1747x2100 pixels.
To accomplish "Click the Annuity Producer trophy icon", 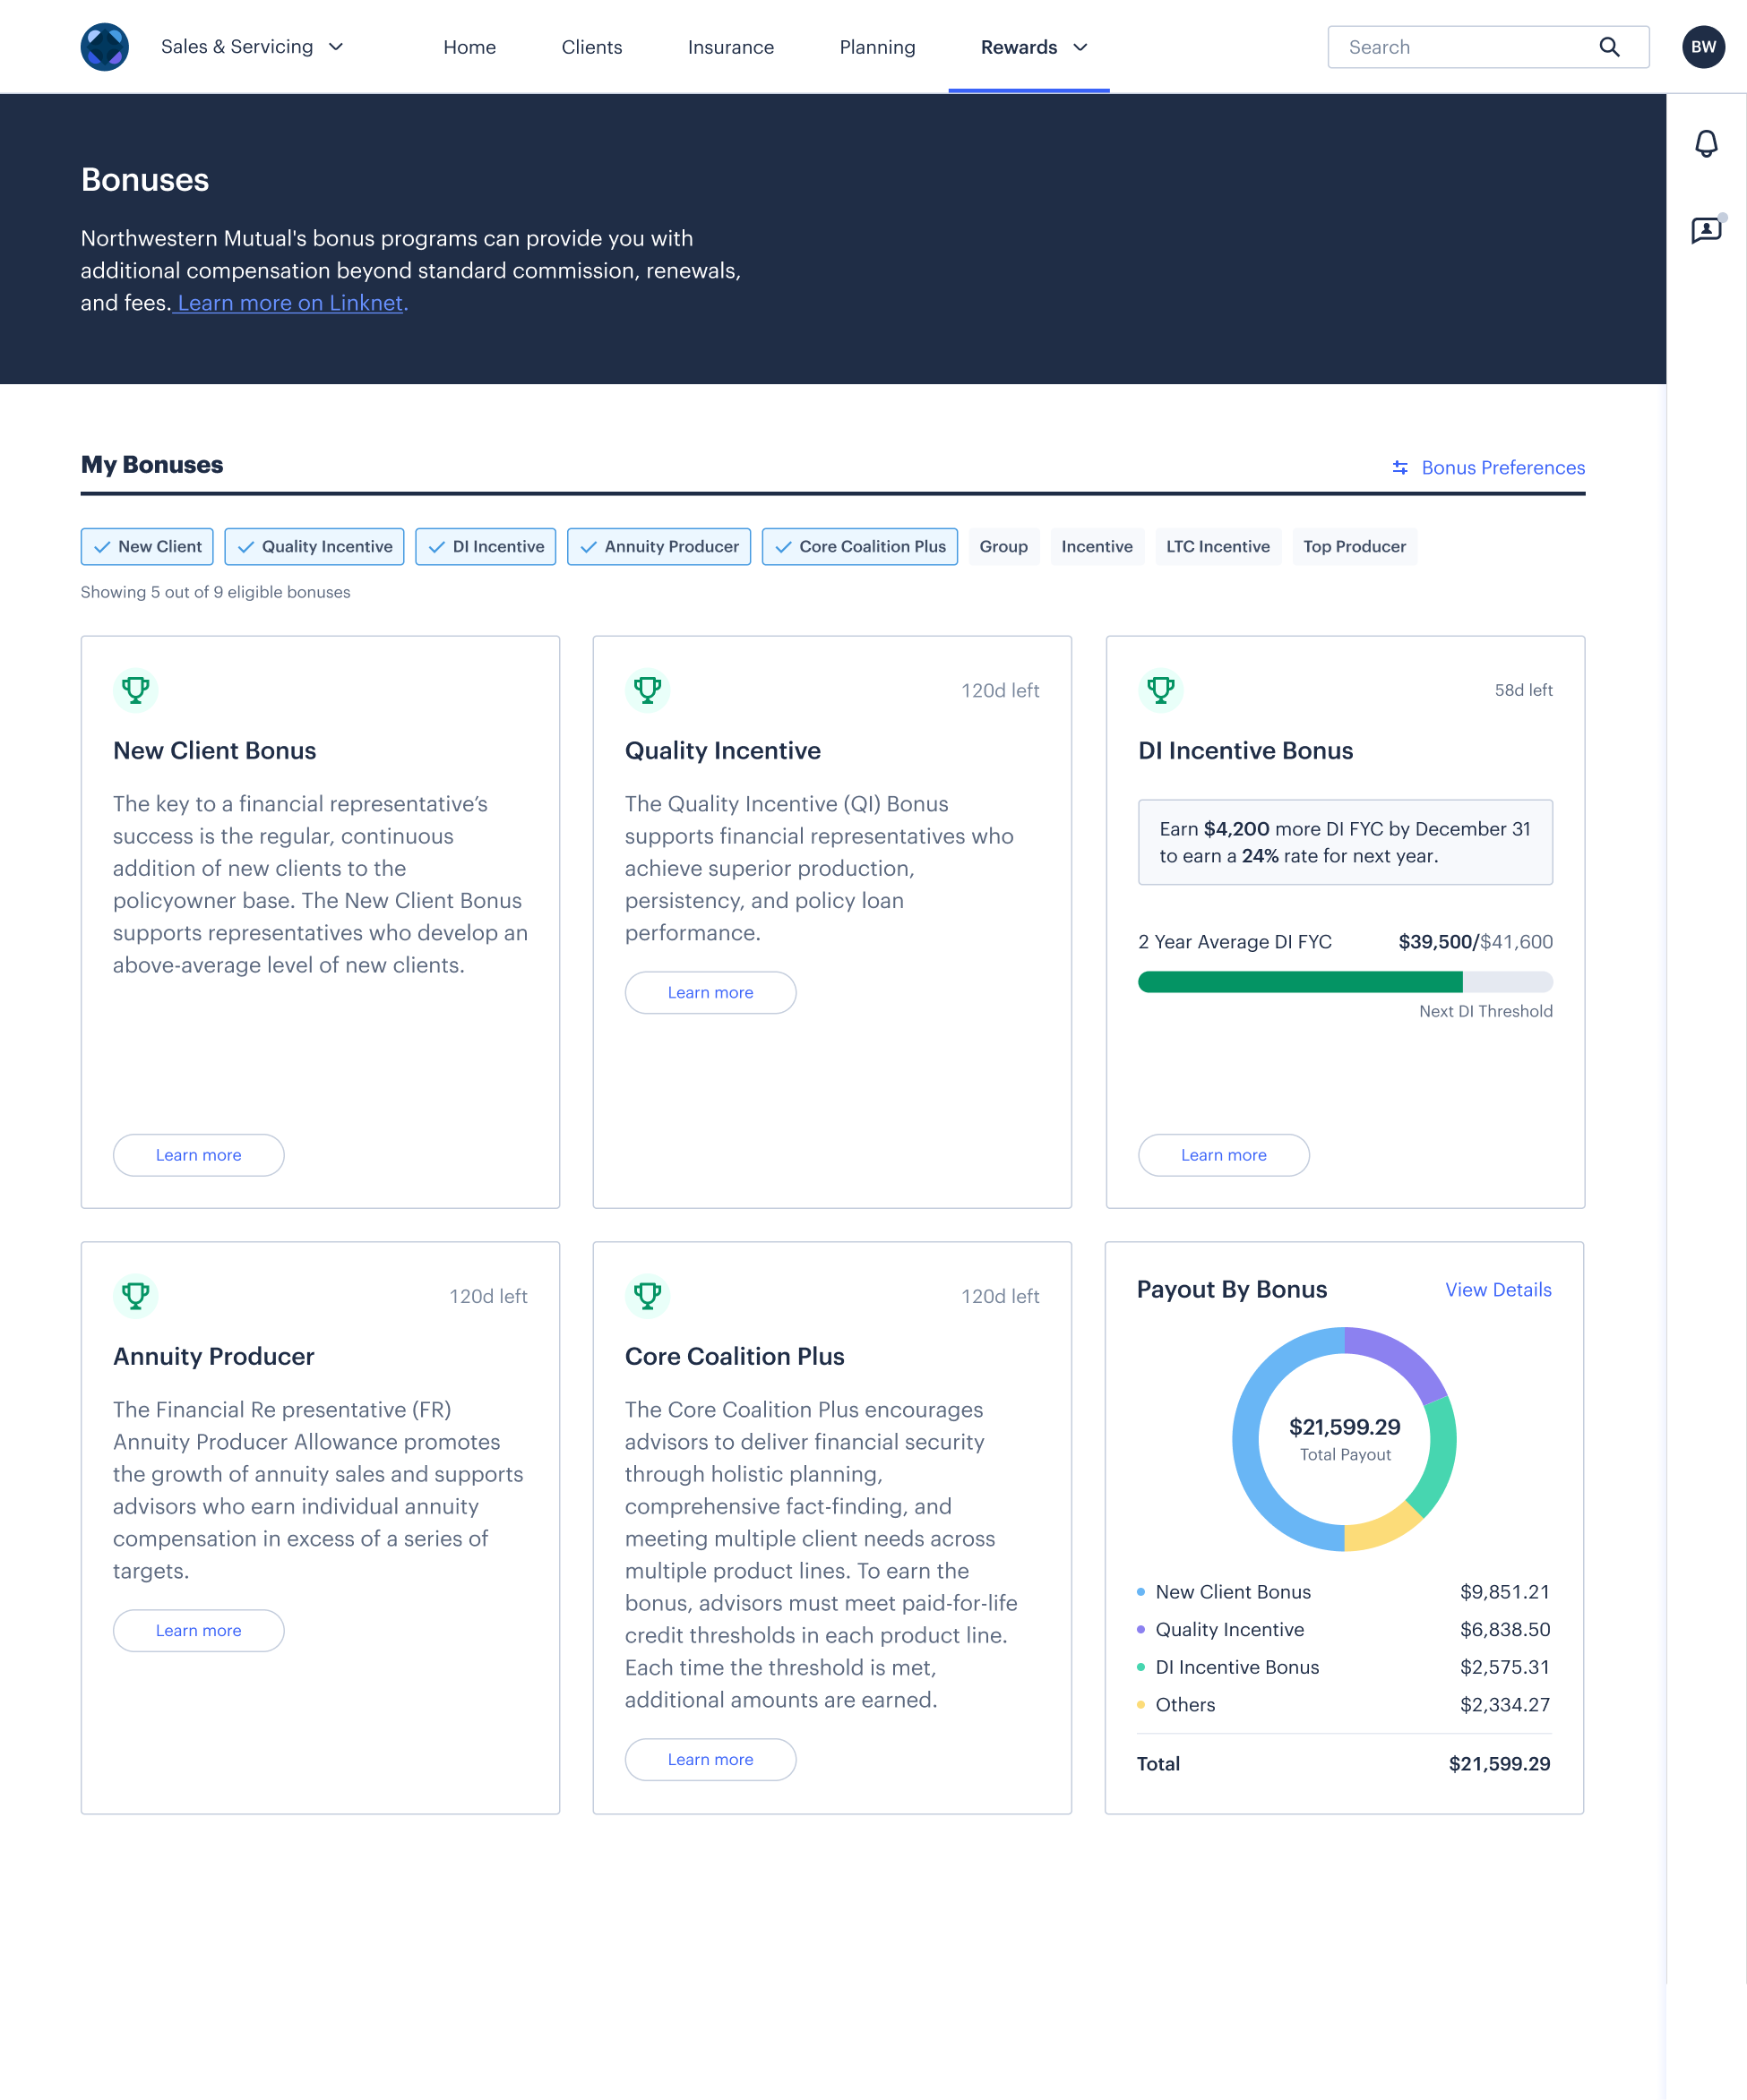I will point(135,1295).
